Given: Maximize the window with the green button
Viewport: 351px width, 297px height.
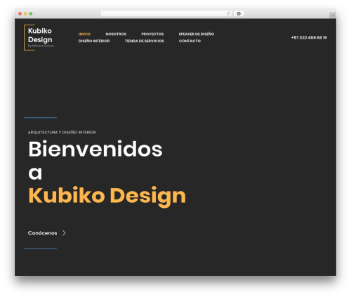Looking at the screenshot, I should click(31, 13).
